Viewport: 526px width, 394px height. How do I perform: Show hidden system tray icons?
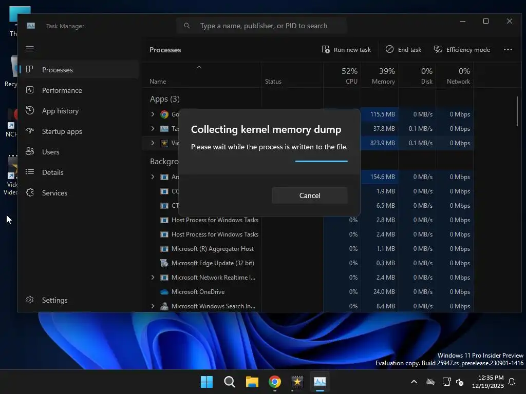[x=414, y=382]
